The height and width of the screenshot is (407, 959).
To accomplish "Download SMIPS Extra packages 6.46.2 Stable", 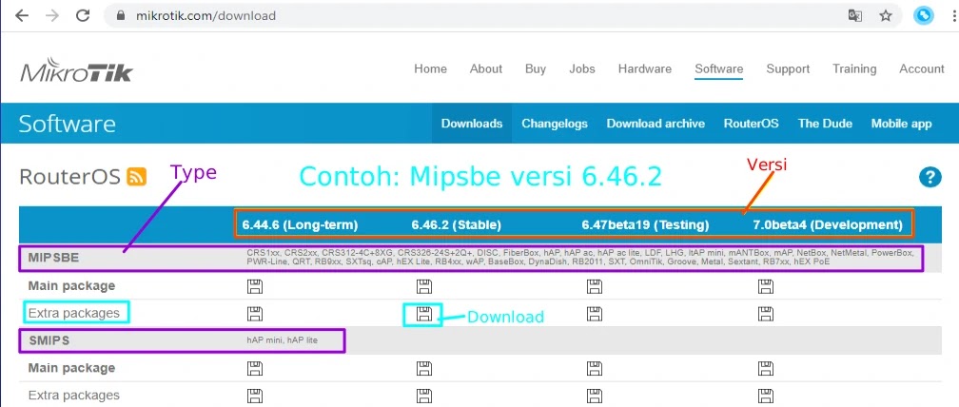I will coord(424,396).
